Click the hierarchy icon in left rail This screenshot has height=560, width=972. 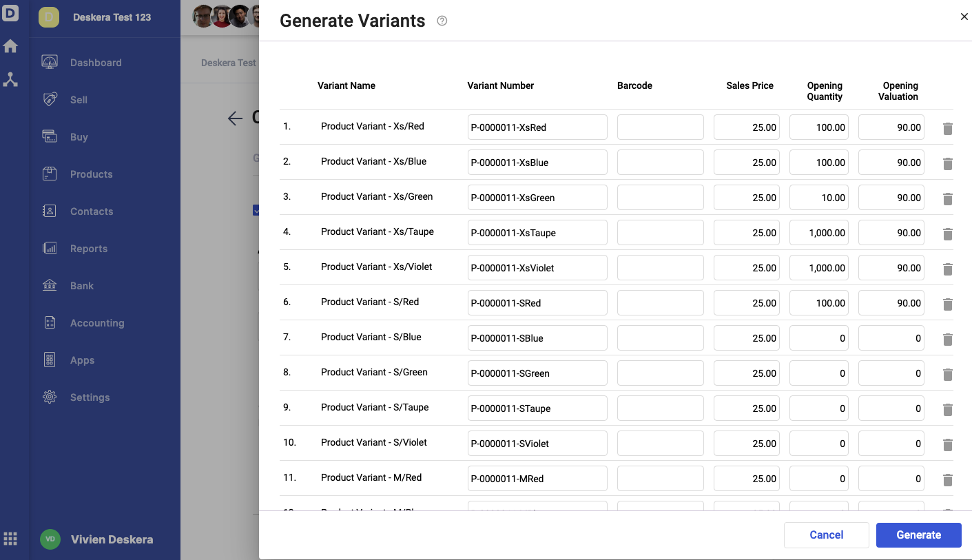(x=10, y=79)
